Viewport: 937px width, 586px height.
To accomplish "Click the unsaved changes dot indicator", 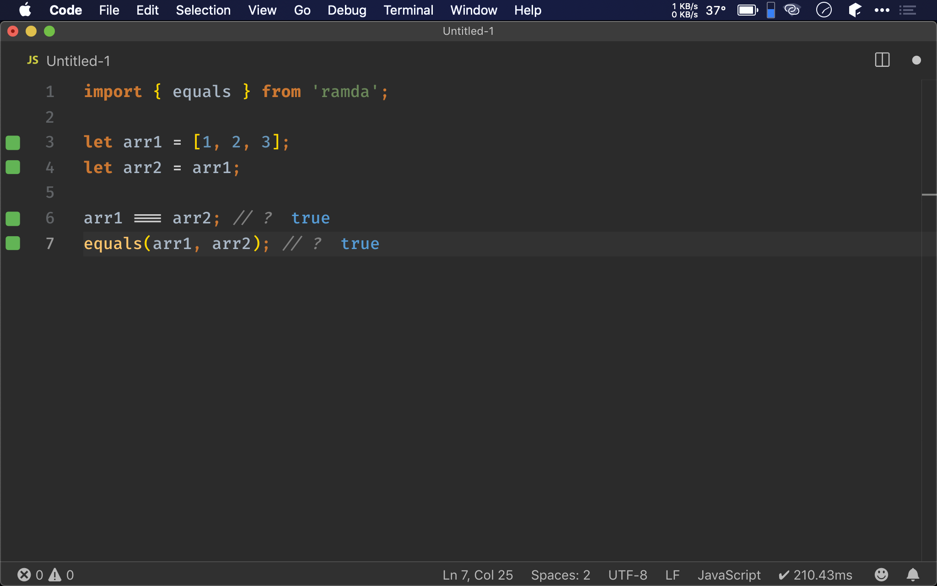I will tap(916, 60).
